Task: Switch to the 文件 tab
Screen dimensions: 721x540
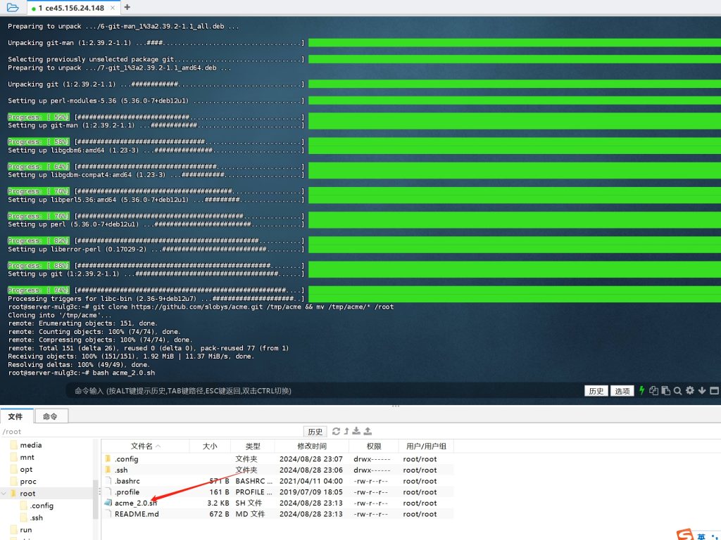Action: click(15, 416)
